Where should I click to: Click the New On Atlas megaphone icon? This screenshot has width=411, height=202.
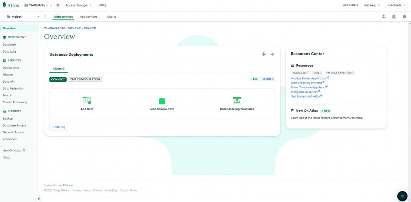[x=293, y=110]
